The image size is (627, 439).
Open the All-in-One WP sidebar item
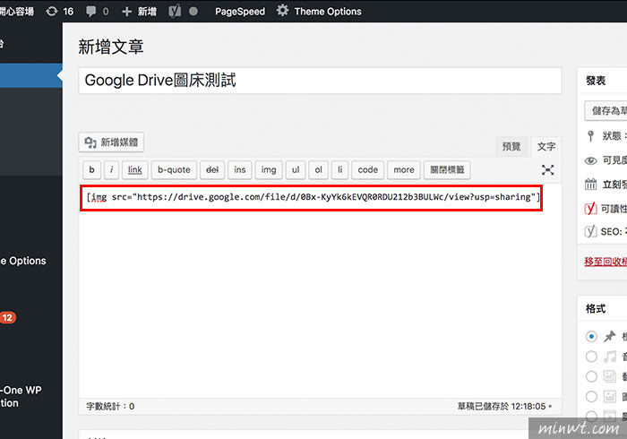21,396
